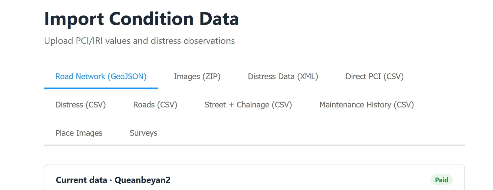Switch to Street + Chainage (CSV) tab
The width and height of the screenshot is (493, 190).
click(248, 105)
